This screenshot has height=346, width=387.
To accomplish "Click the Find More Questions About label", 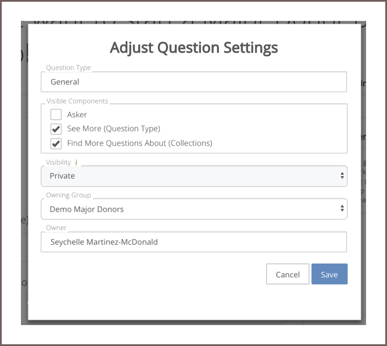I will (140, 143).
